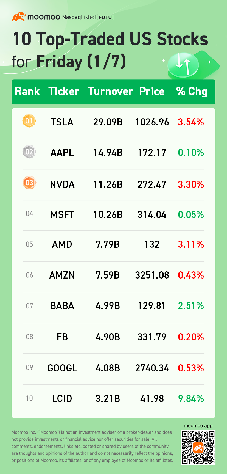Click GOOGL turnover 4.08B

point(108,368)
